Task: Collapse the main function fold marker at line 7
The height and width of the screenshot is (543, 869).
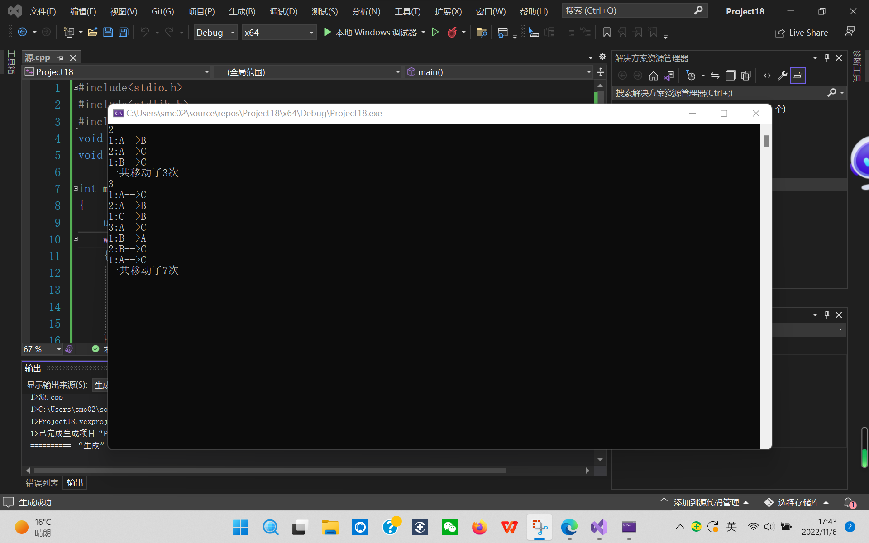Action: pyautogui.click(x=76, y=189)
